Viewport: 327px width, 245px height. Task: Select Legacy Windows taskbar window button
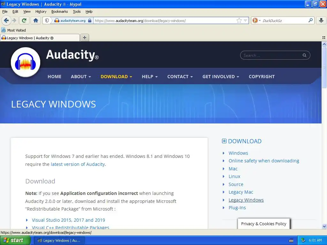tap(59, 241)
